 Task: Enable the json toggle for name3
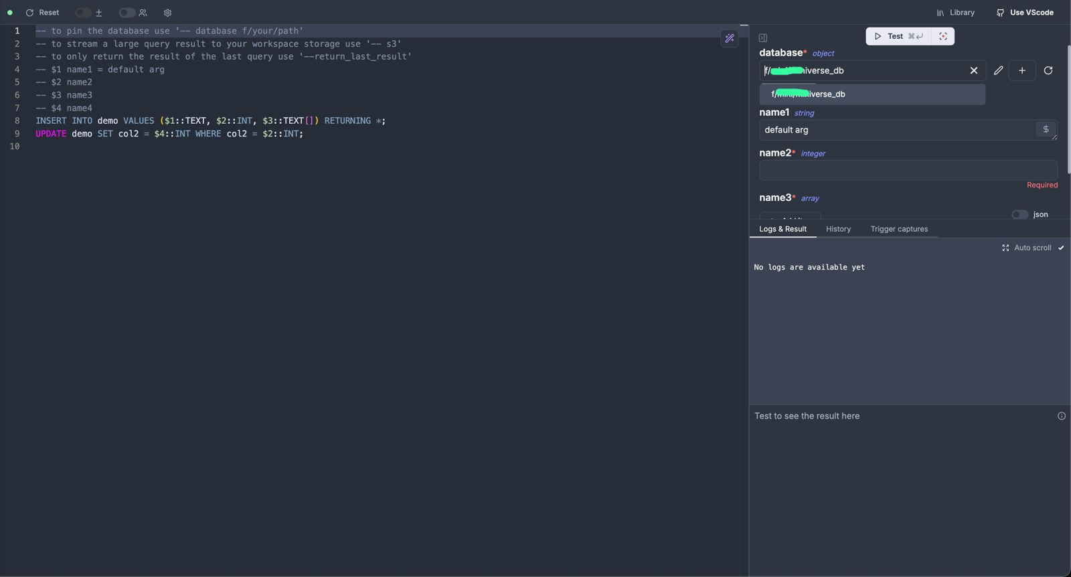point(1019,214)
